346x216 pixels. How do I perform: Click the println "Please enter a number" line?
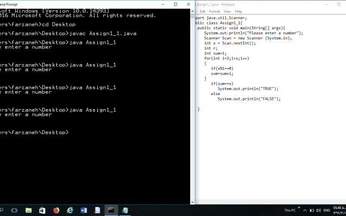(x=254, y=33)
